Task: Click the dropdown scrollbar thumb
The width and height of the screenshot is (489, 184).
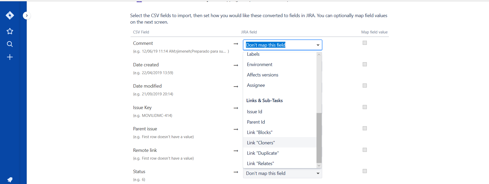Action: coord(319,138)
